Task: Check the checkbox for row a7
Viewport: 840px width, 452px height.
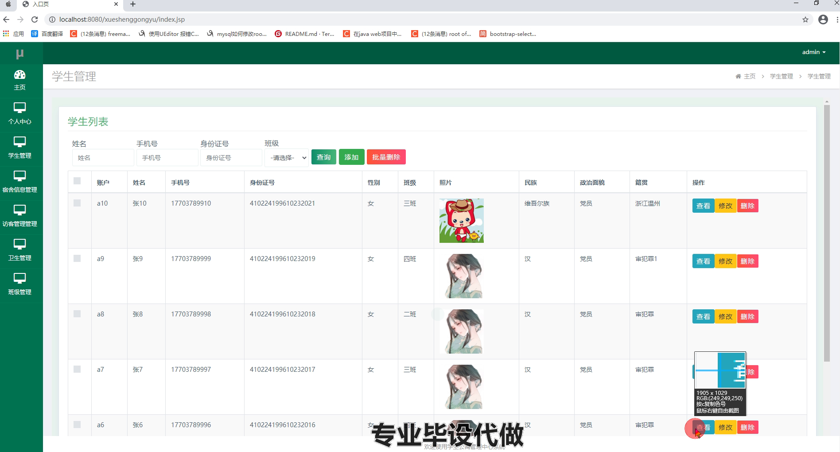Action: tap(77, 369)
